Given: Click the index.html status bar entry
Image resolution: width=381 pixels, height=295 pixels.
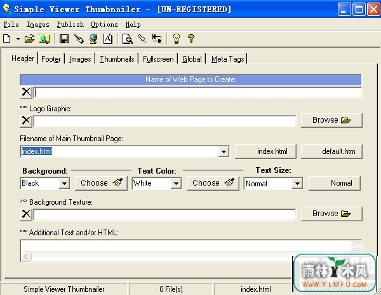Looking at the screenshot, I should point(256,289).
